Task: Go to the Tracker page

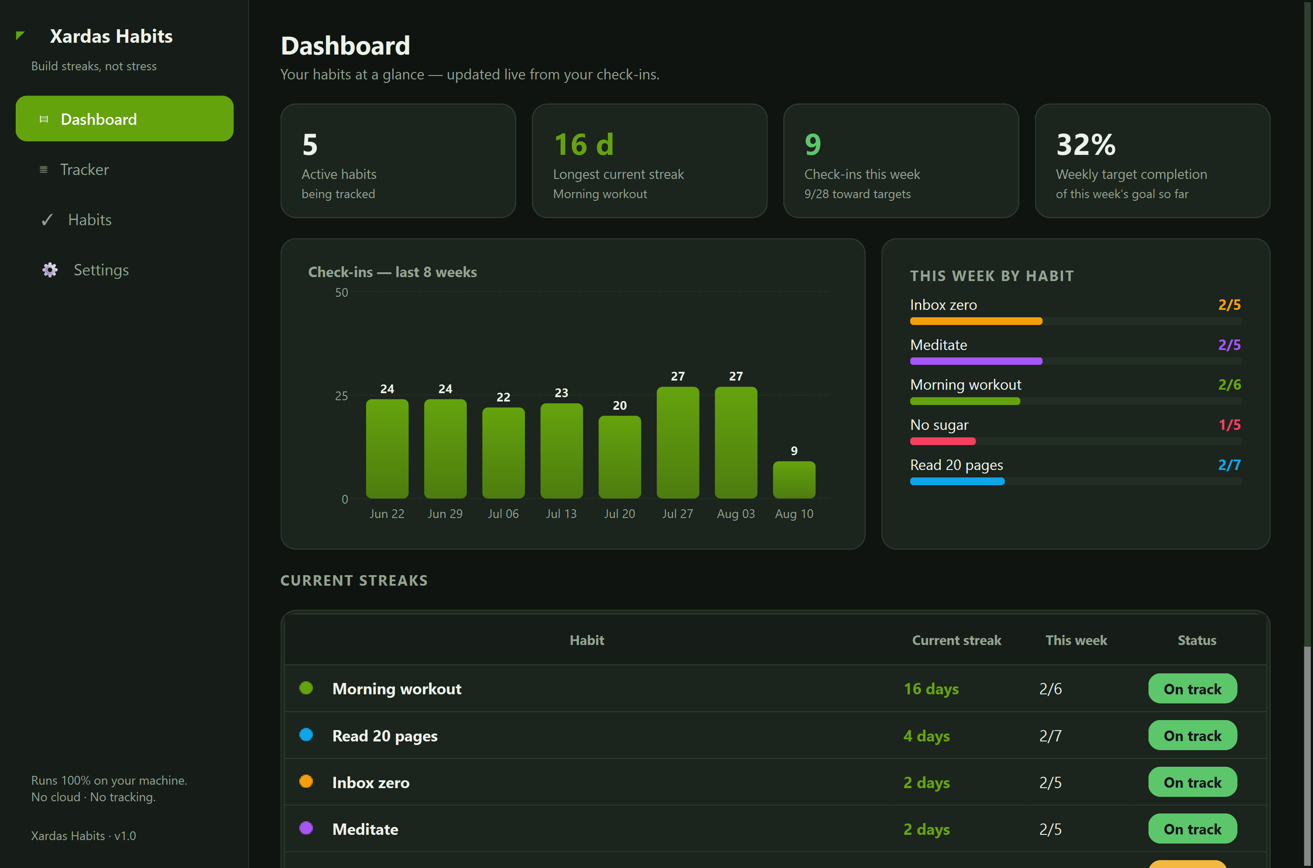Action: 124,169
